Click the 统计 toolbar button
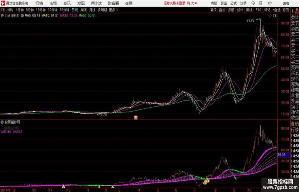The height and width of the screenshot is (192, 299). [x=240, y=10]
